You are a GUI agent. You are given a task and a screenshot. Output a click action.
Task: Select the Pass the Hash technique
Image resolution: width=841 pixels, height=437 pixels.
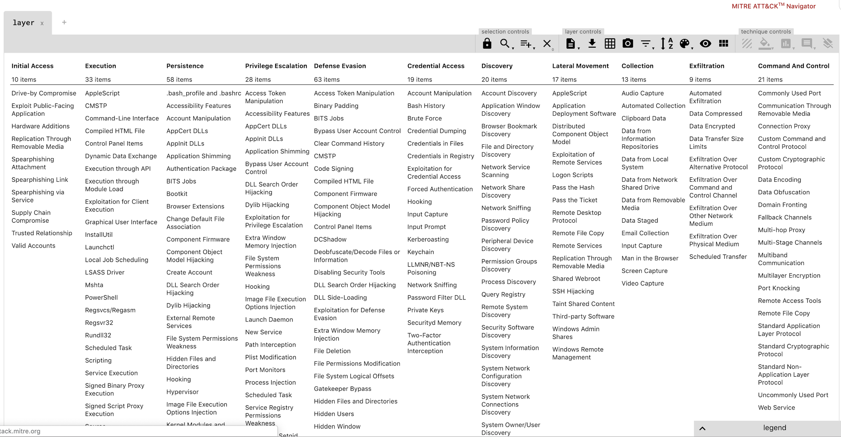click(573, 188)
